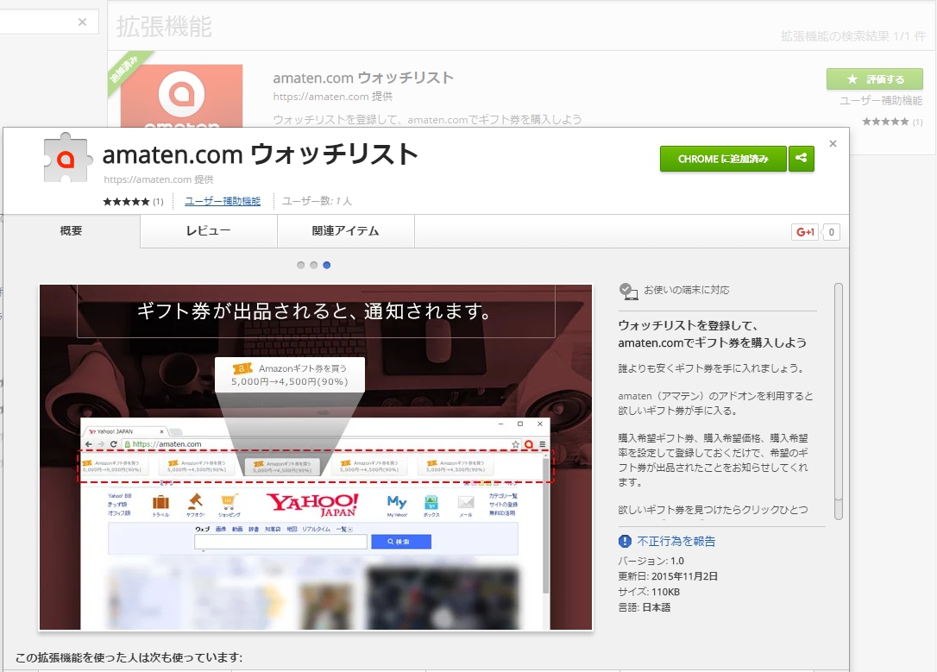The width and height of the screenshot is (937, 672).
Task: Open the ユーザー補助機能 category link
Action: click(223, 201)
